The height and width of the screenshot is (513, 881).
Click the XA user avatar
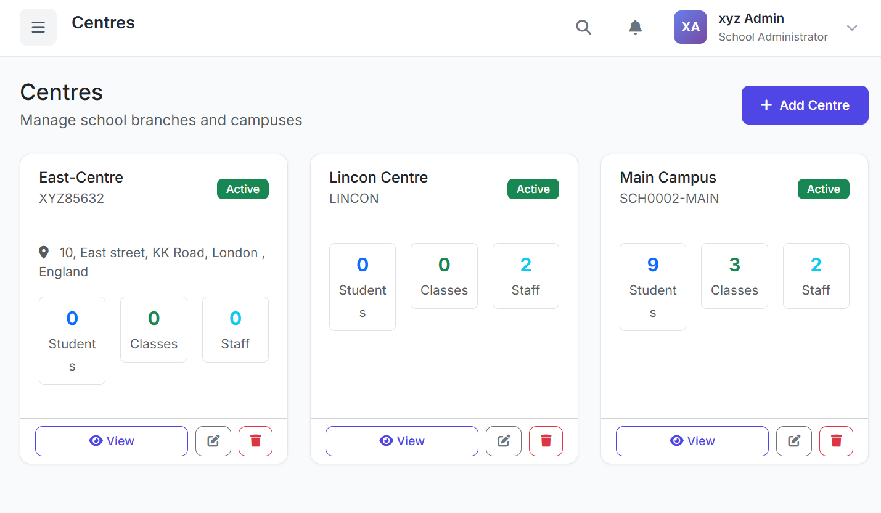tap(690, 27)
